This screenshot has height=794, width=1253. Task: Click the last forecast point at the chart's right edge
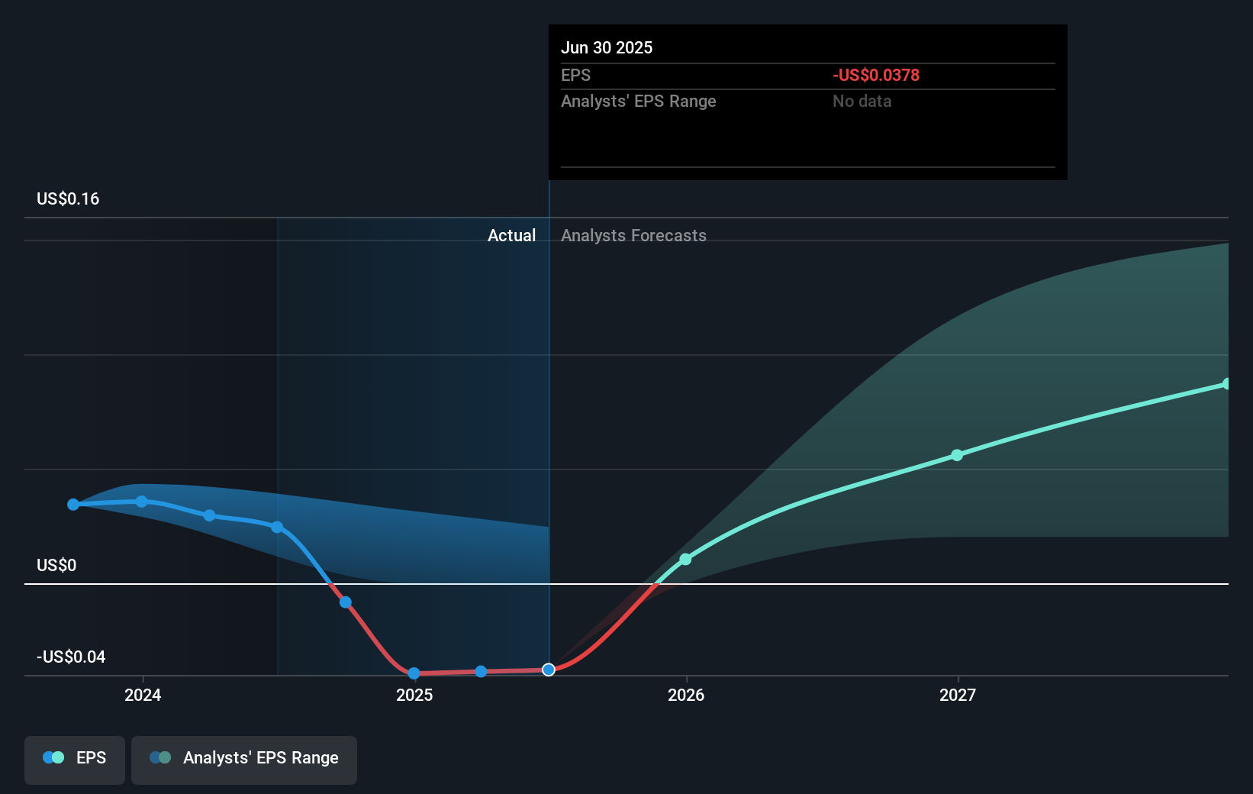point(1226,384)
